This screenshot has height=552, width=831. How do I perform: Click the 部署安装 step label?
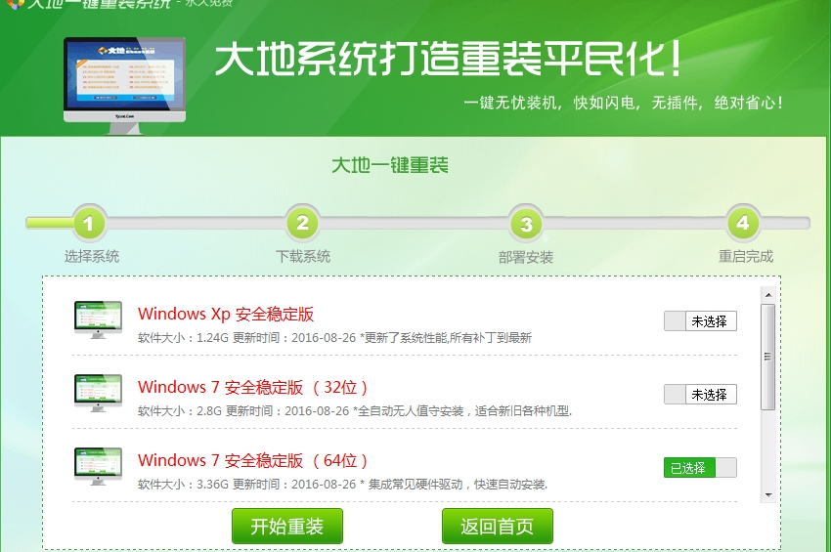tap(526, 258)
